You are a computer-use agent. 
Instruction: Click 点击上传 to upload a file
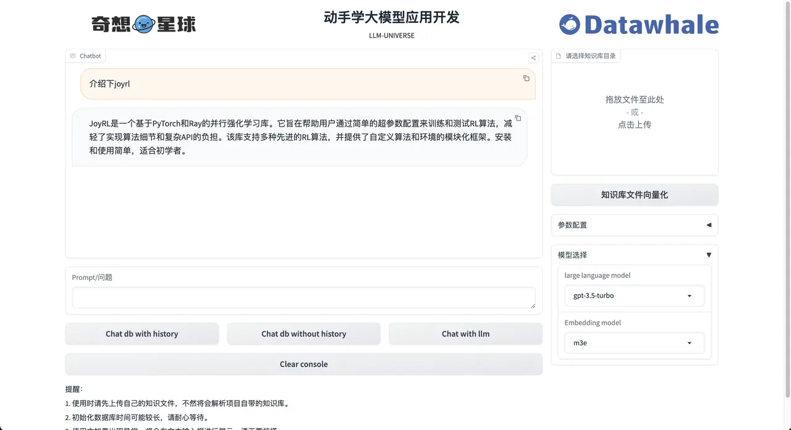click(634, 124)
